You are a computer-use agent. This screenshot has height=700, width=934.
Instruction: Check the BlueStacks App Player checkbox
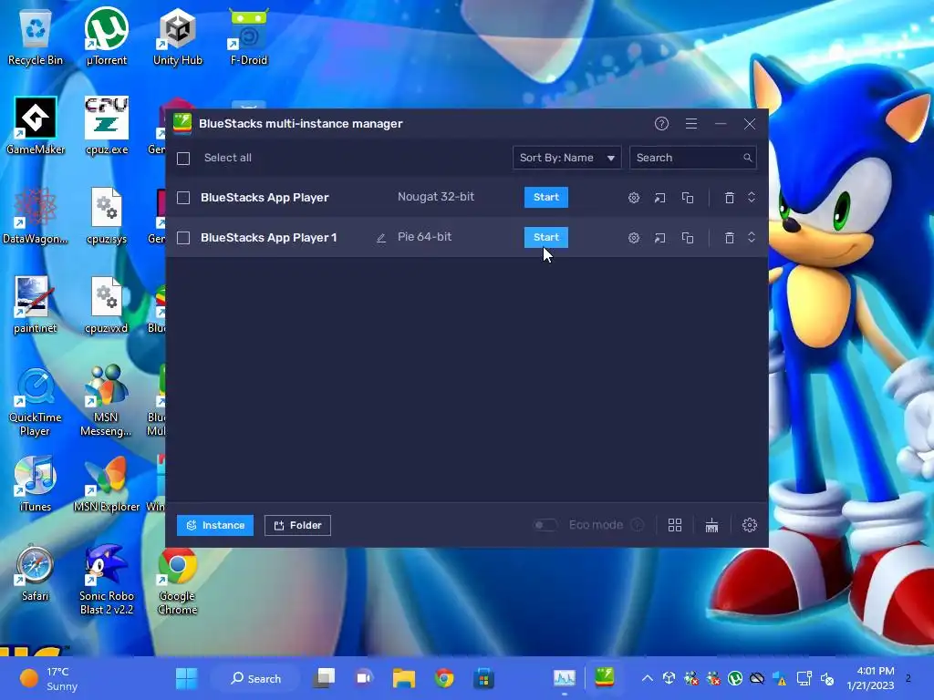tap(183, 198)
